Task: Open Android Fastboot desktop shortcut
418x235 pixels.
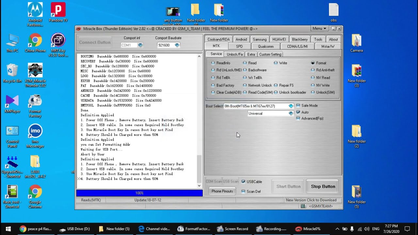Action: pos(35,14)
